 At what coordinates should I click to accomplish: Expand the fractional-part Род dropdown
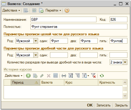[x=36, y=55]
